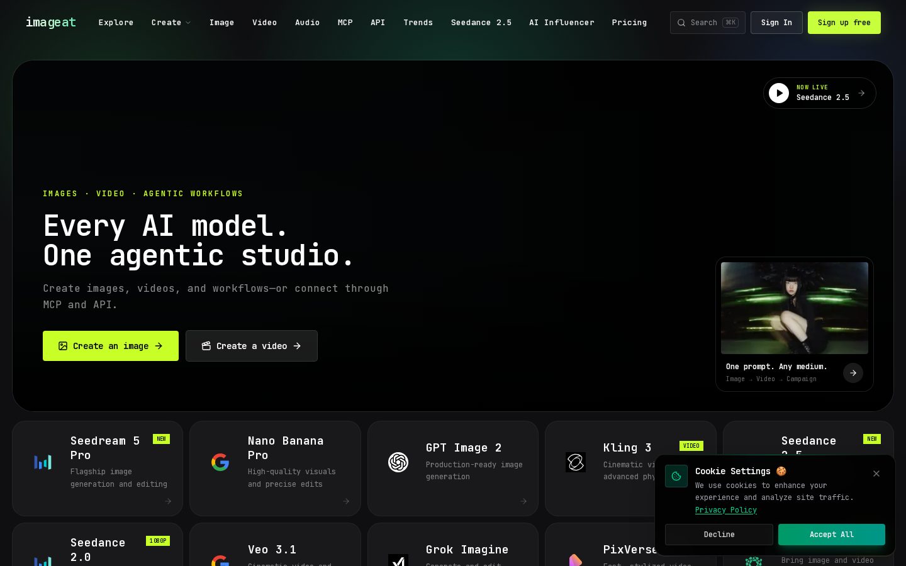Click the Sign In button

[x=776, y=23]
